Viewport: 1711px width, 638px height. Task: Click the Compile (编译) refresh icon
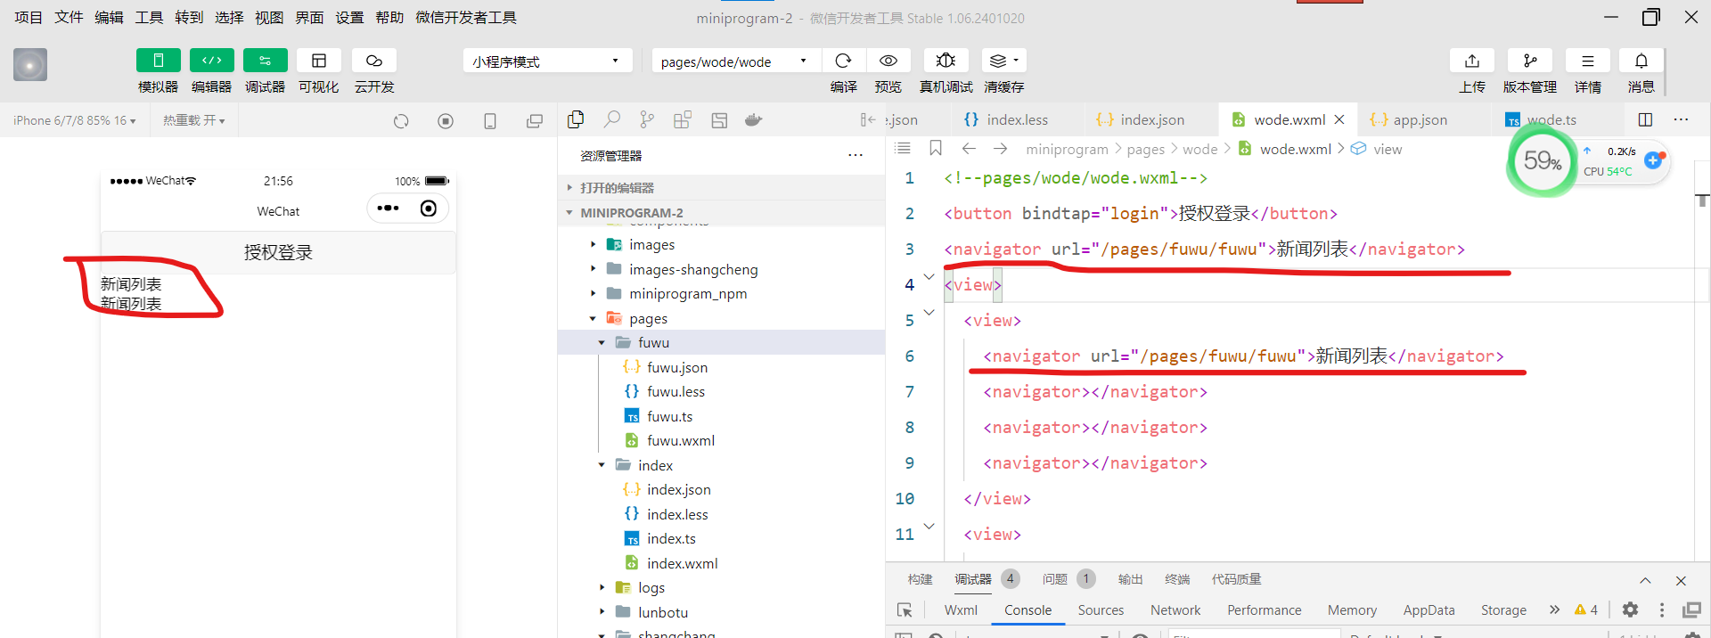click(843, 61)
